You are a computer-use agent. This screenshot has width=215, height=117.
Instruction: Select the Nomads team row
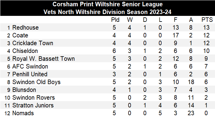(x=107, y=113)
